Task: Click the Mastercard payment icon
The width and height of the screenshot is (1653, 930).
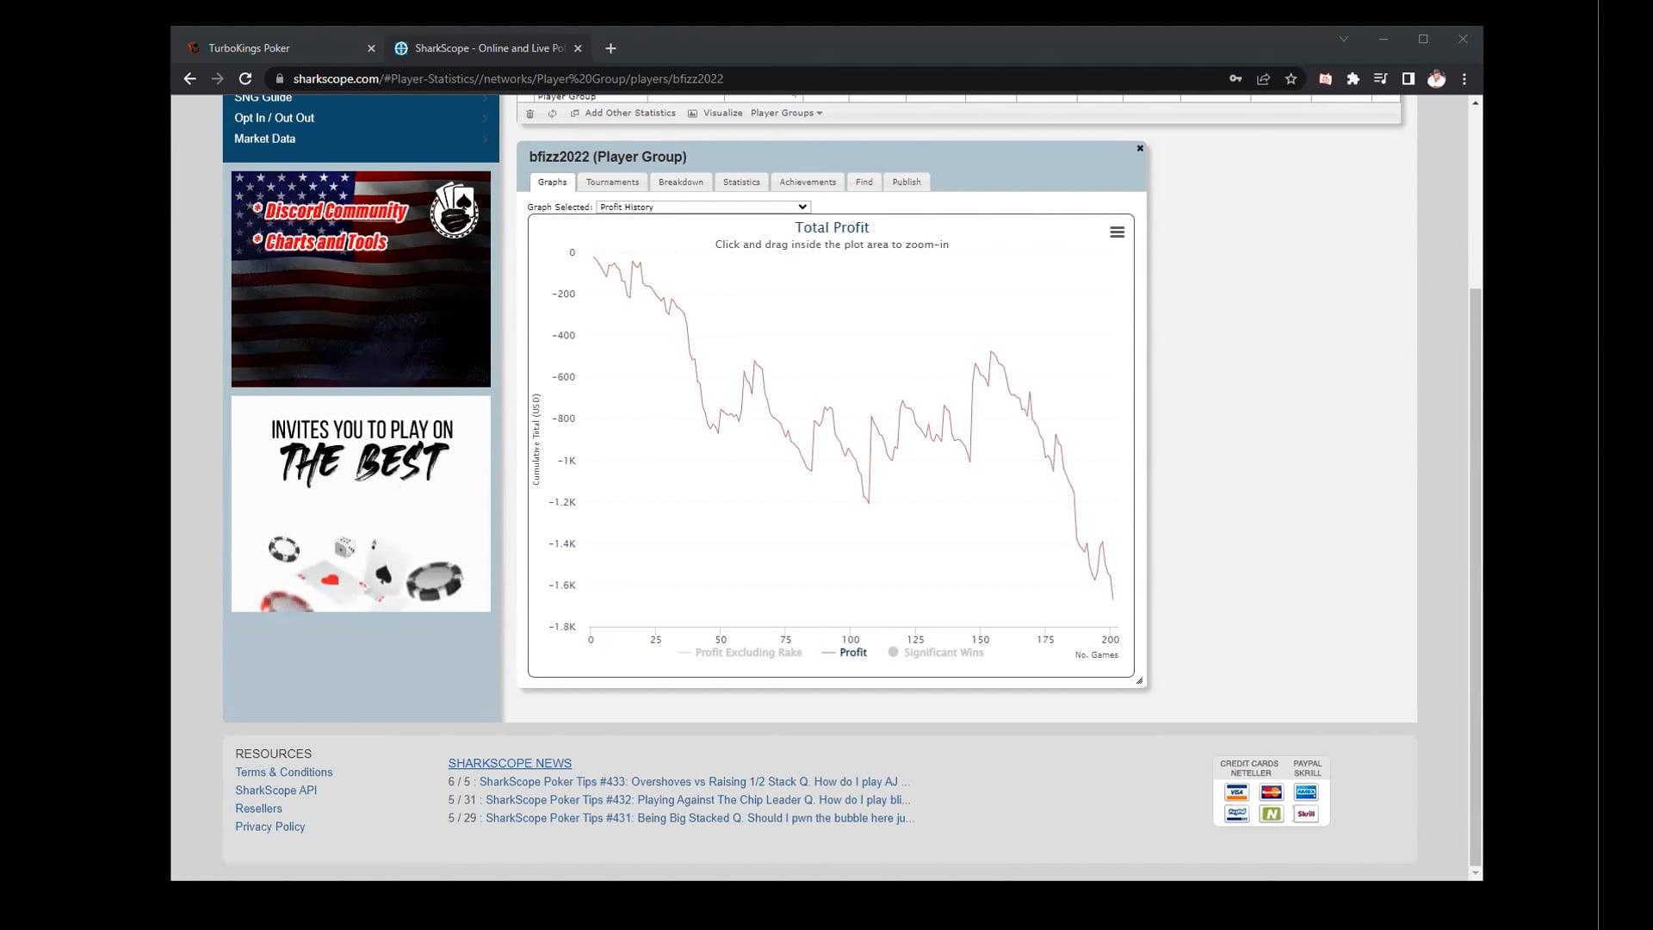Action: point(1271,792)
